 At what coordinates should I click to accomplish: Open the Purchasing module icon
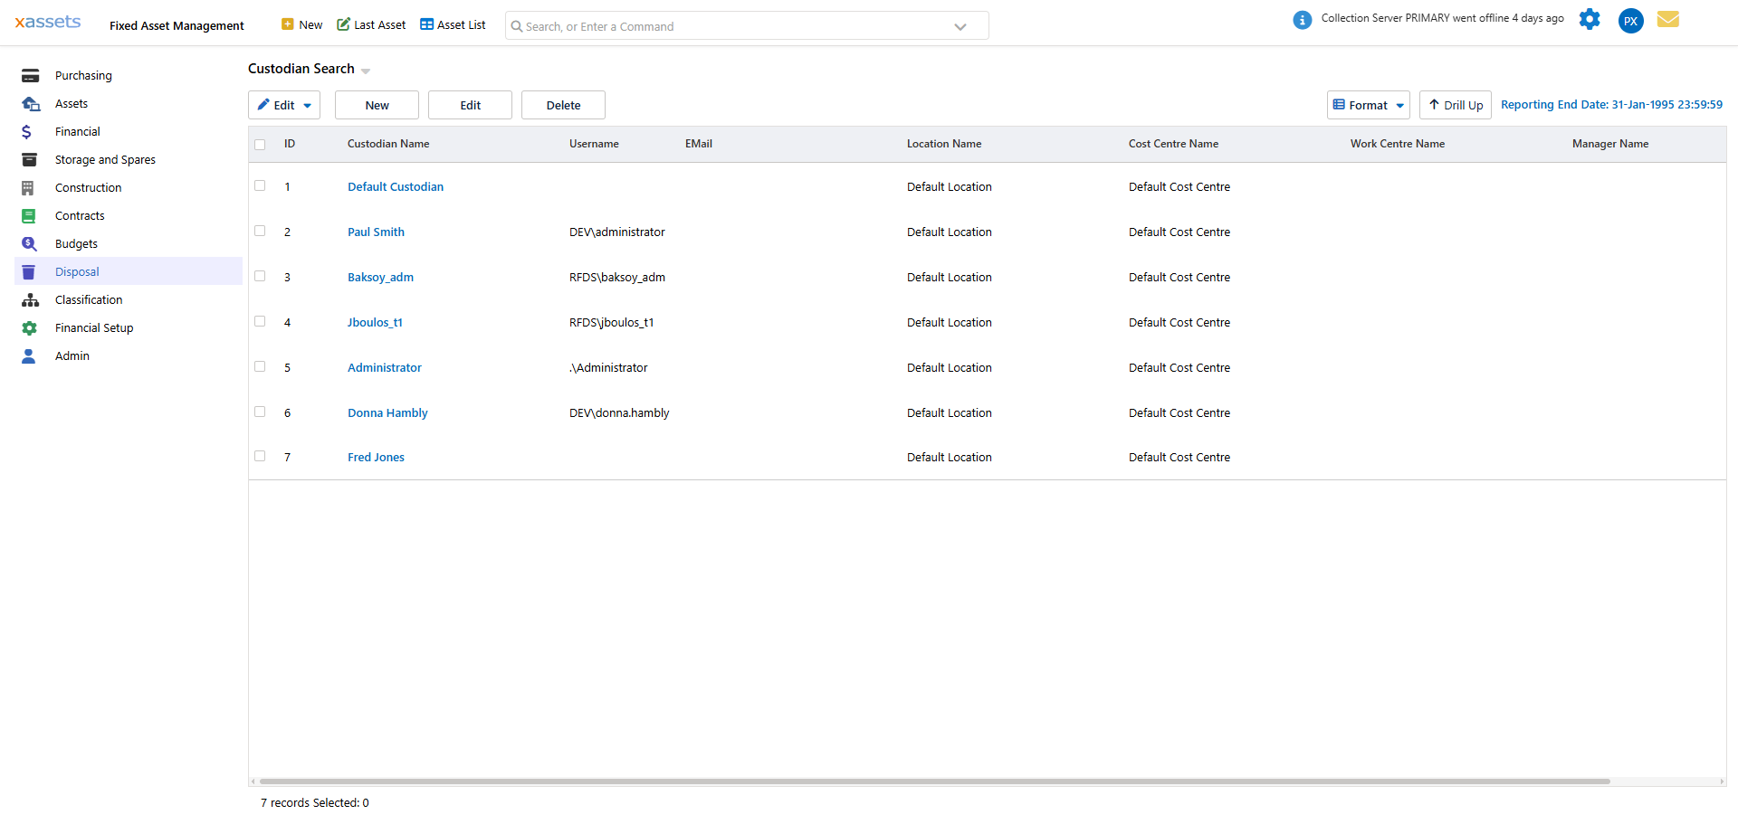[30, 75]
